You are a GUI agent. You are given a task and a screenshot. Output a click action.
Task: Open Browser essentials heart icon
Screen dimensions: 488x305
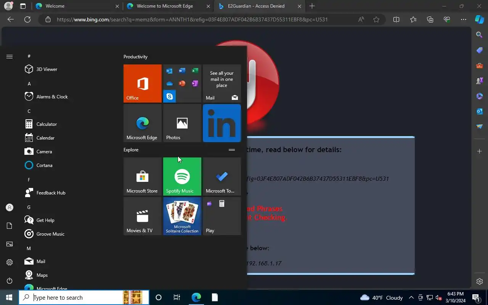click(x=447, y=19)
